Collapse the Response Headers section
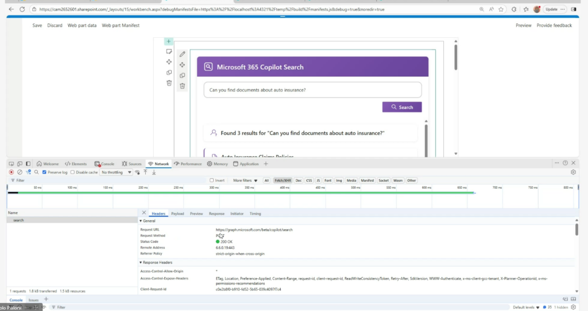 point(141,262)
